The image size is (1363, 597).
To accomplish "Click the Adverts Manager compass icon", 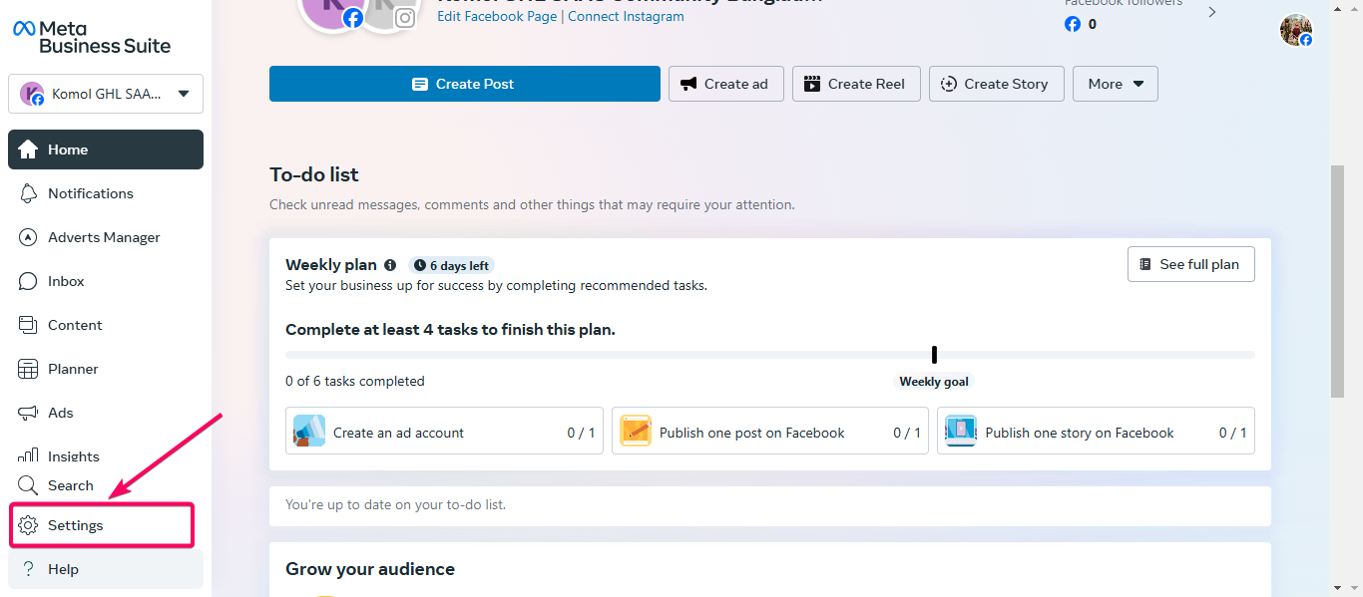I will click(x=28, y=237).
